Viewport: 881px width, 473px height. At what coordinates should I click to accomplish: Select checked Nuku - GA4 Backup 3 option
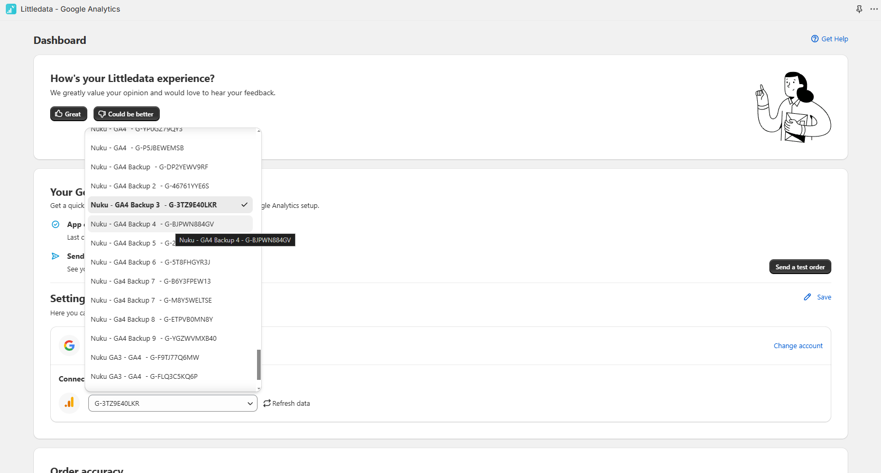pos(170,205)
